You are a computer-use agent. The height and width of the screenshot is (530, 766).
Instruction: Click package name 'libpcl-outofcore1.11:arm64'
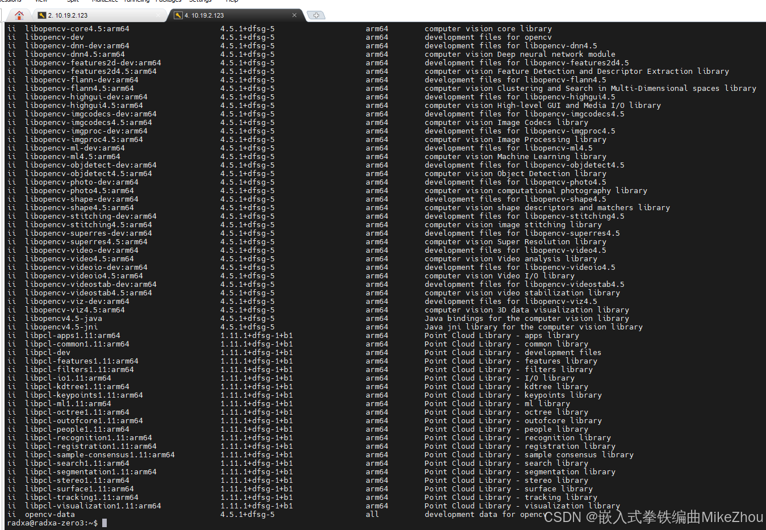coord(84,420)
